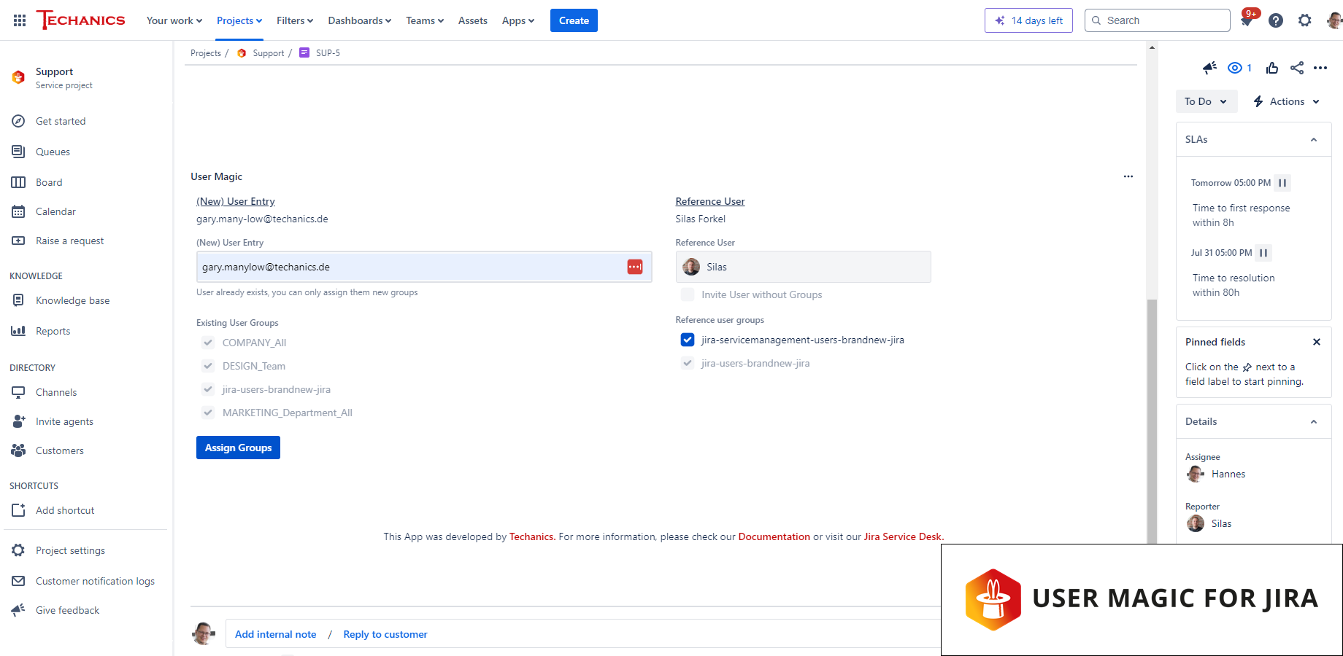Open Teams dropdown
This screenshot has height=656, width=1343.
(x=425, y=20)
